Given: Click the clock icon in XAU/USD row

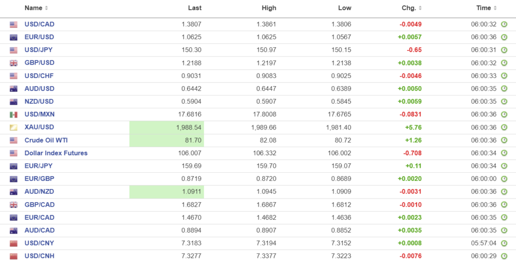Looking at the screenshot, I should click(x=504, y=127).
